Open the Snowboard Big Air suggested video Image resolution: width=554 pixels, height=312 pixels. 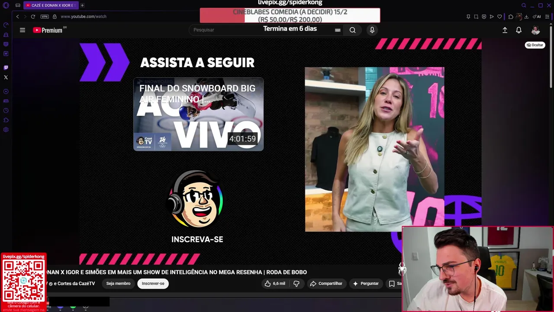(198, 114)
